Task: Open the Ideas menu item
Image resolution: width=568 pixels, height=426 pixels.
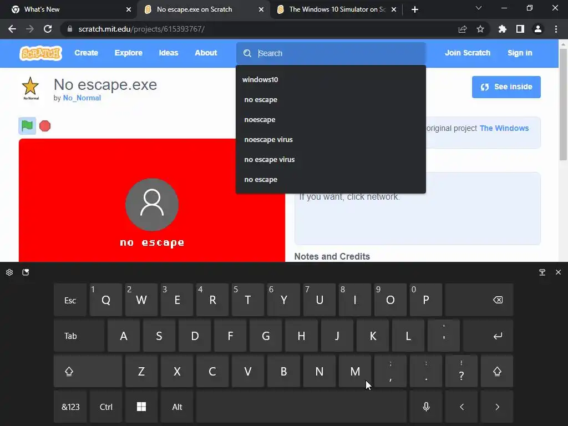Action: [169, 53]
